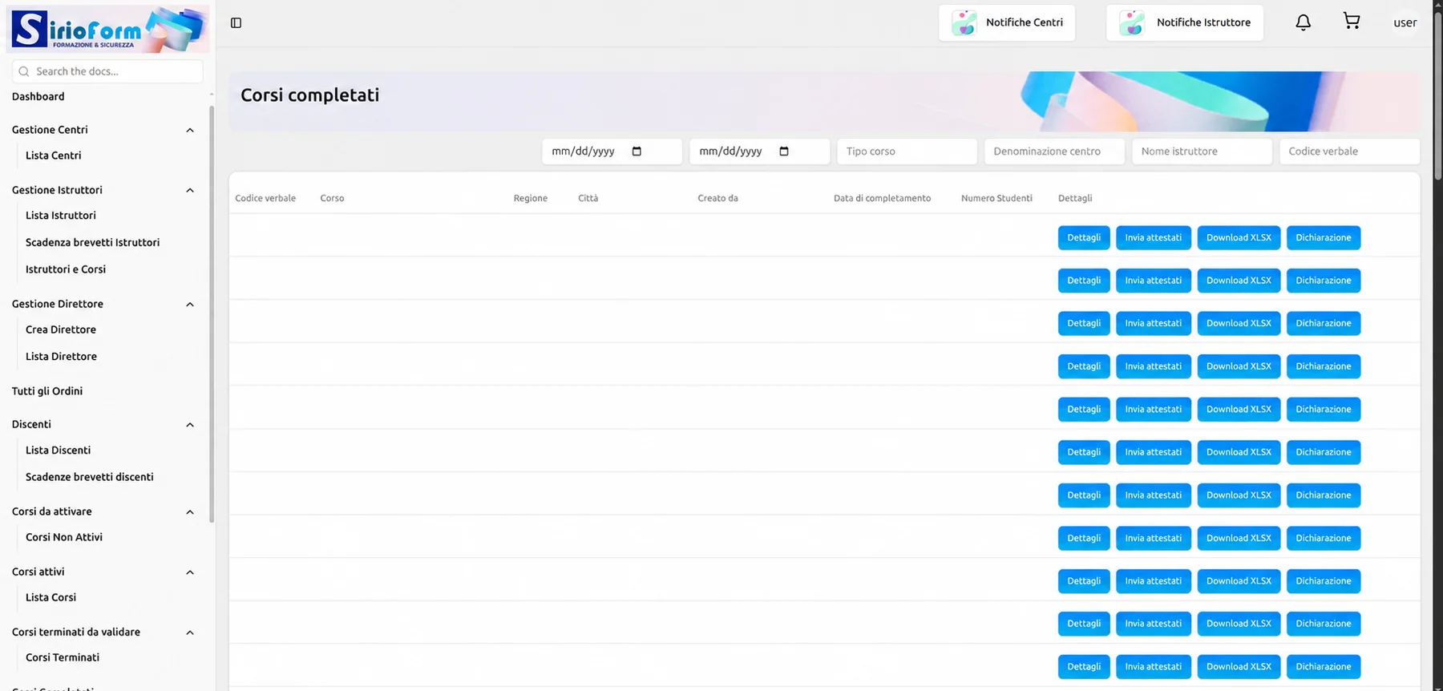Open the shopping cart

1352,22
